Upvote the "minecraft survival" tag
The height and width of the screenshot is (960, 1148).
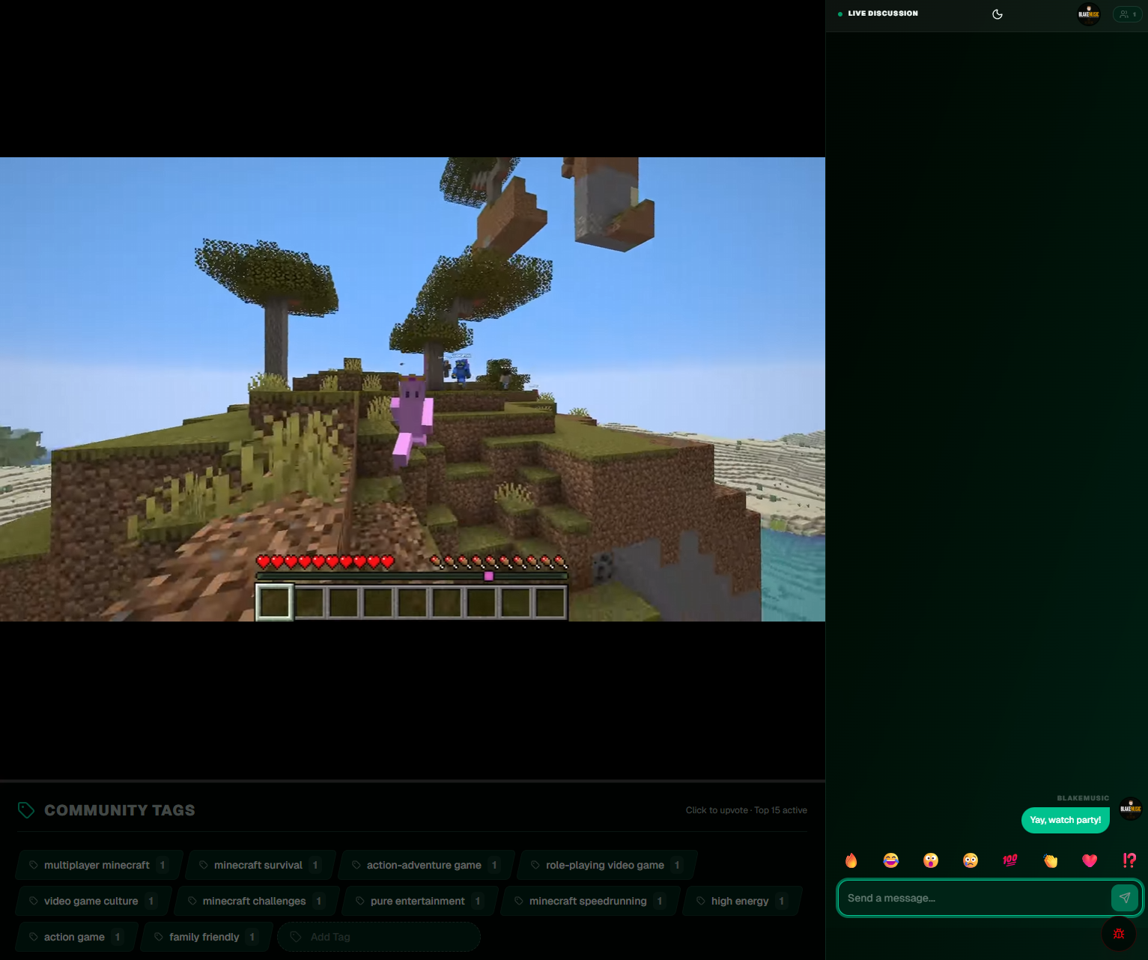coord(258,865)
